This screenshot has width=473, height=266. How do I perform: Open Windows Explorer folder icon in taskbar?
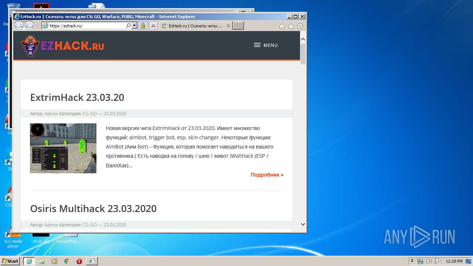click(42, 261)
